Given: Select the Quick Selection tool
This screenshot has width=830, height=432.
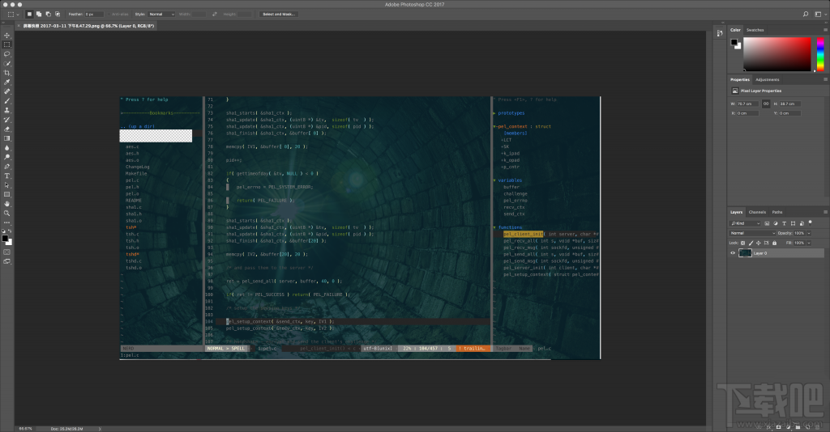Looking at the screenshot, I should (x=6, y=63).
